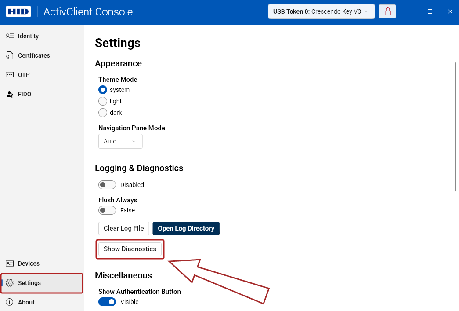Open the Devices page
The height and width of the screenshot is (311, 459).
(42, 263)
